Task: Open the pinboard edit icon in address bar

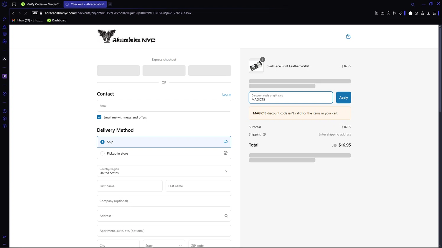Action: [x=377, y=13]
